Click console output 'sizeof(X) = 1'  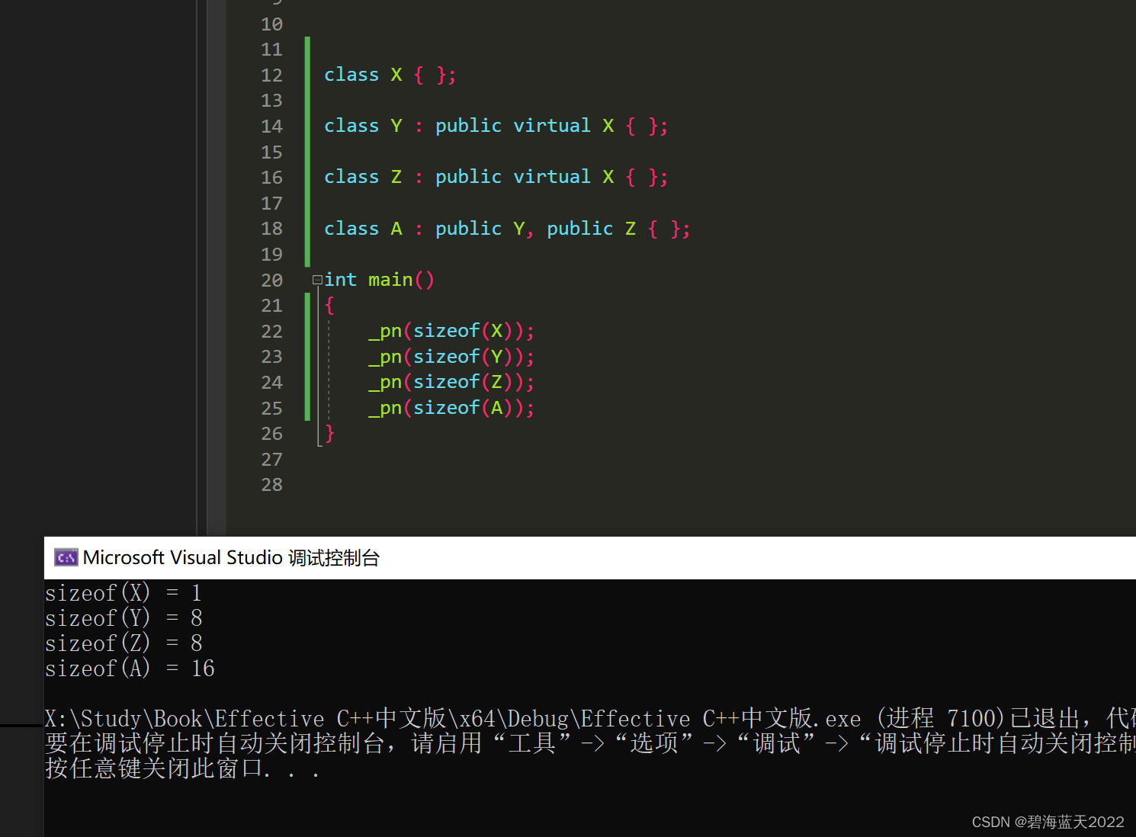click(124, 593)
